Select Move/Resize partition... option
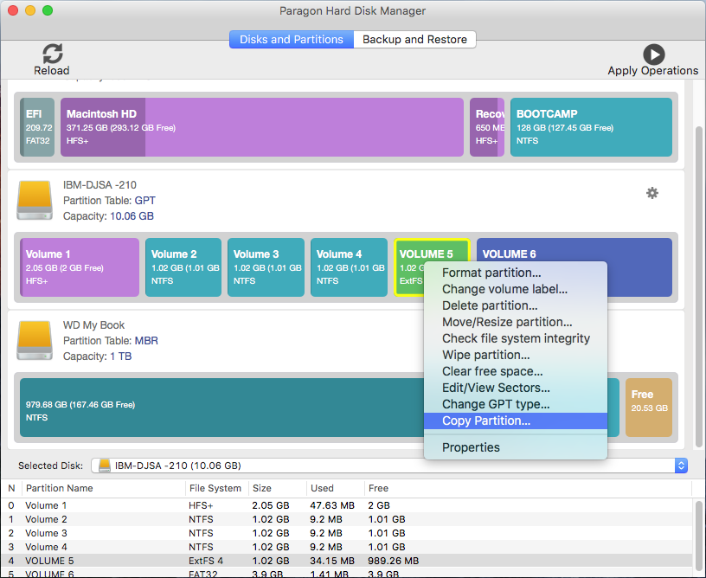Image resolution: width=706 pixels, height=578 pixels. click(x=516, y=322)
